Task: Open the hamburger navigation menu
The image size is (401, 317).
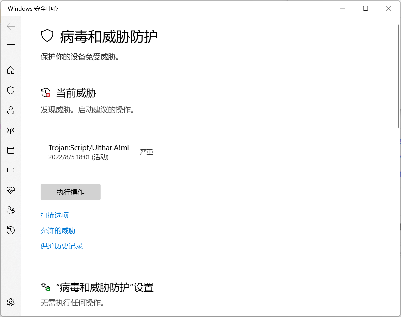Action: click(11, 46)
